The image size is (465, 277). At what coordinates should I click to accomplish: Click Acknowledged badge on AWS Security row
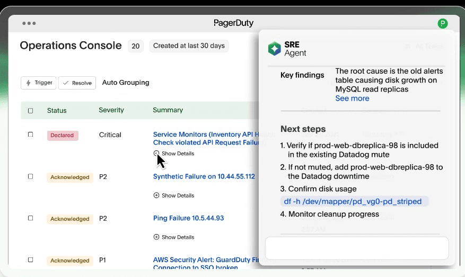(70, 261)
